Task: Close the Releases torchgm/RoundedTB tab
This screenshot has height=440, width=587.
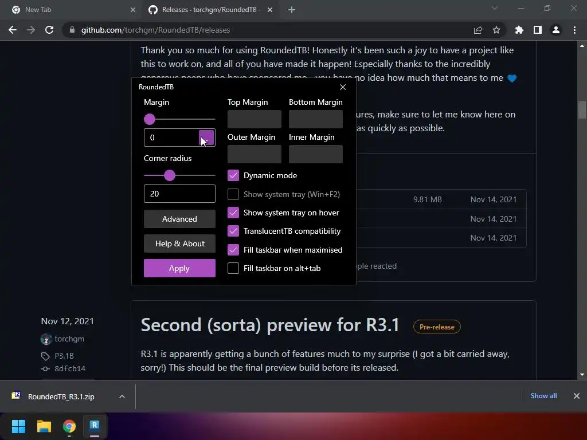Action: 270,10
